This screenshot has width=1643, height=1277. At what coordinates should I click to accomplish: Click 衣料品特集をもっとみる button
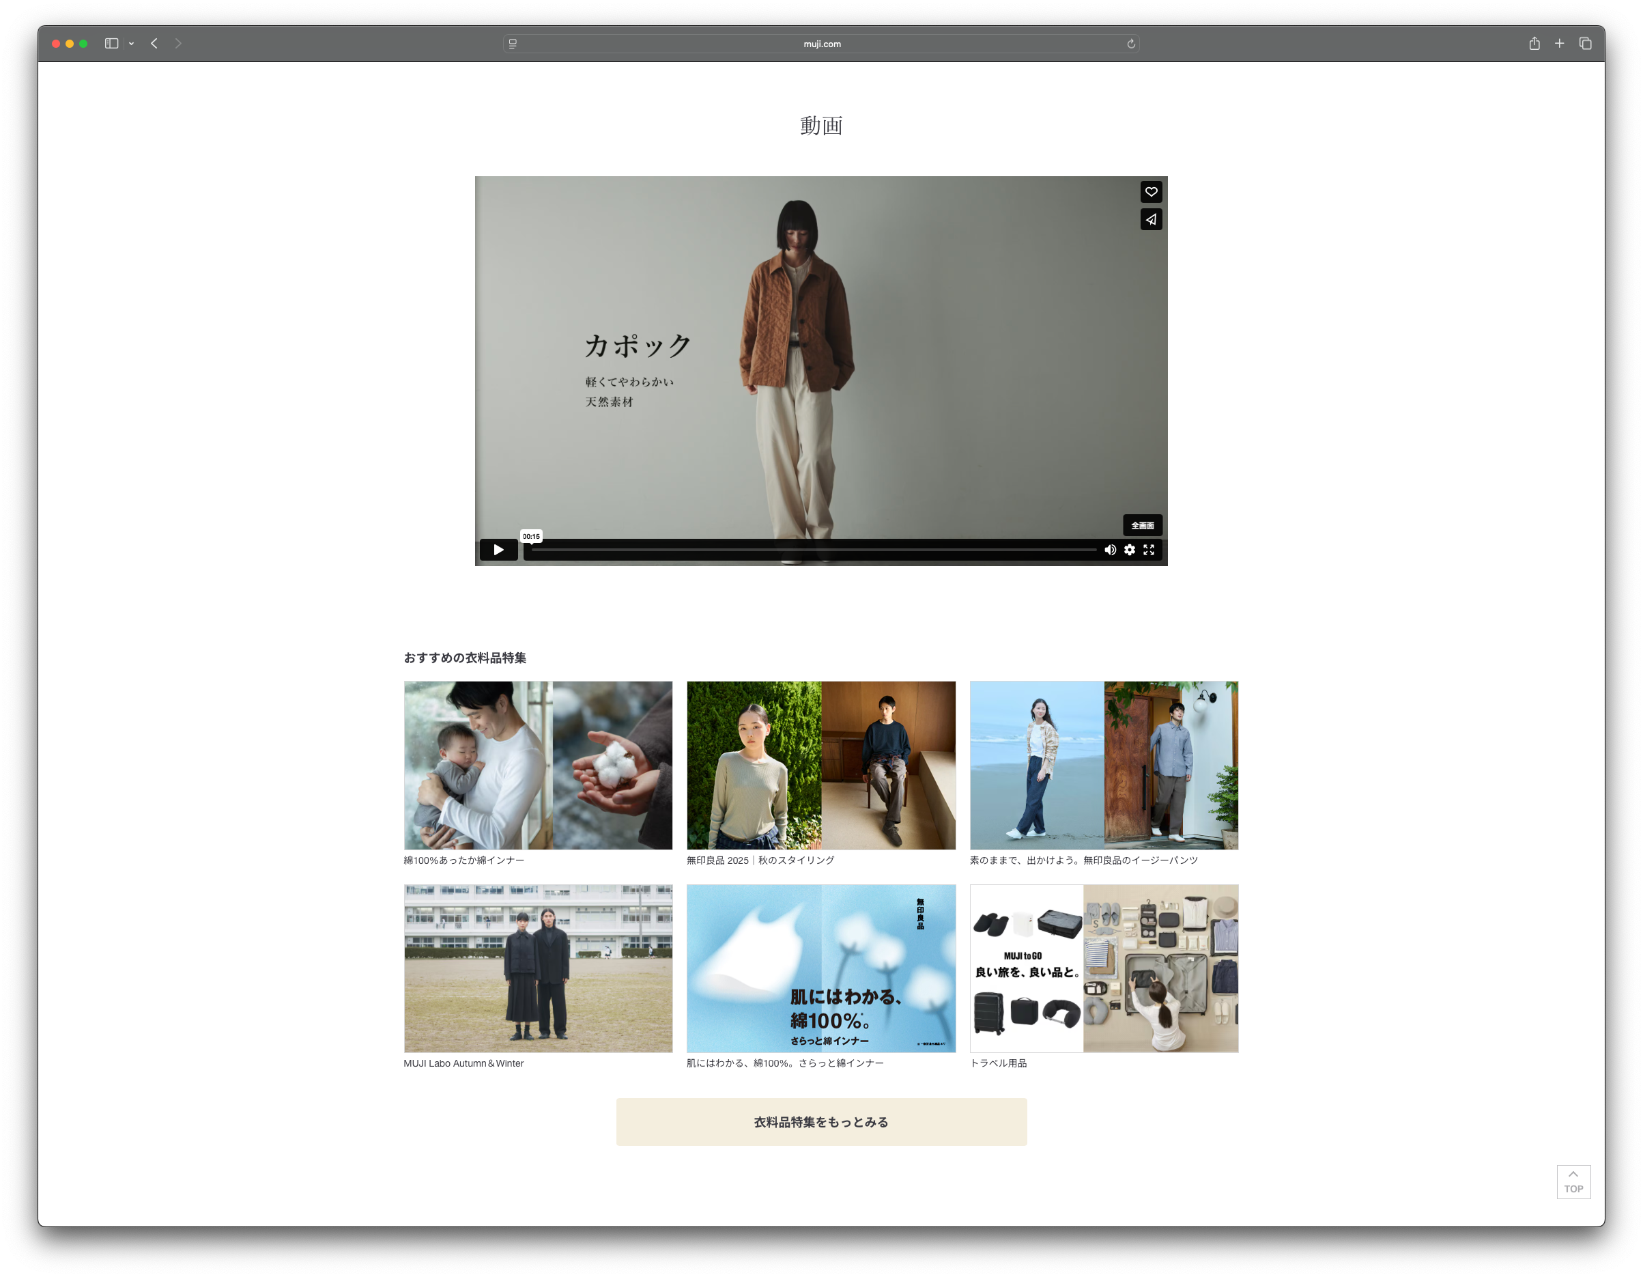(820, 1122)
